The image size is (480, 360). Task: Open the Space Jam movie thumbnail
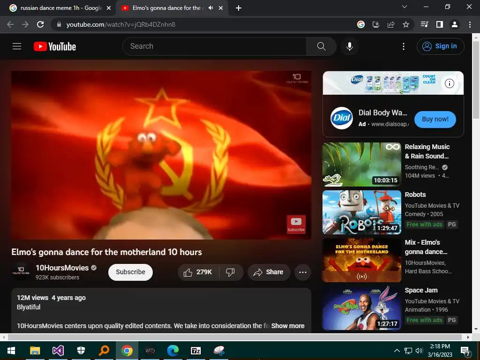(x=361, y=308)
